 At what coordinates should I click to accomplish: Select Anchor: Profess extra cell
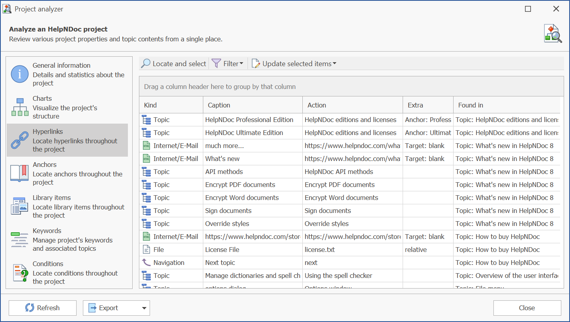click(428, 120)
